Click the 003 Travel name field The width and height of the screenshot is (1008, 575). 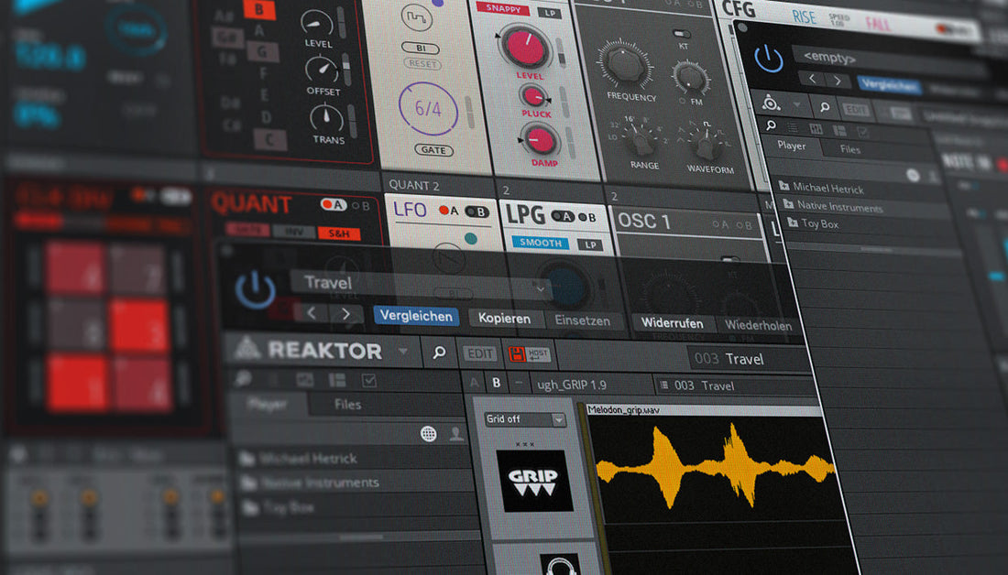(749, 359)
